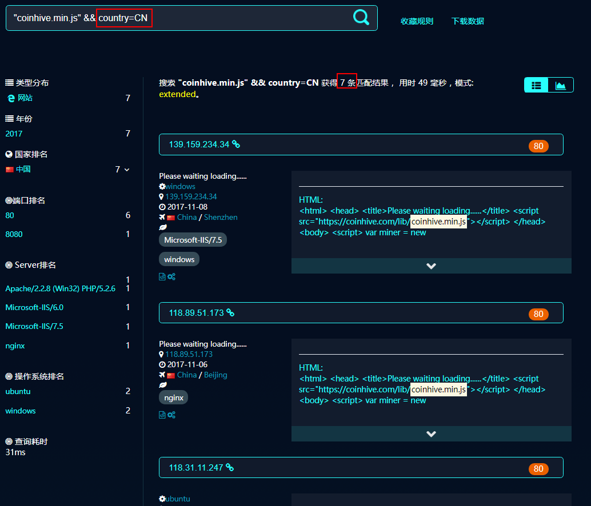Click 下载数据 link
The height and width of the screenshot is (506, 591).
click(468, 21)
